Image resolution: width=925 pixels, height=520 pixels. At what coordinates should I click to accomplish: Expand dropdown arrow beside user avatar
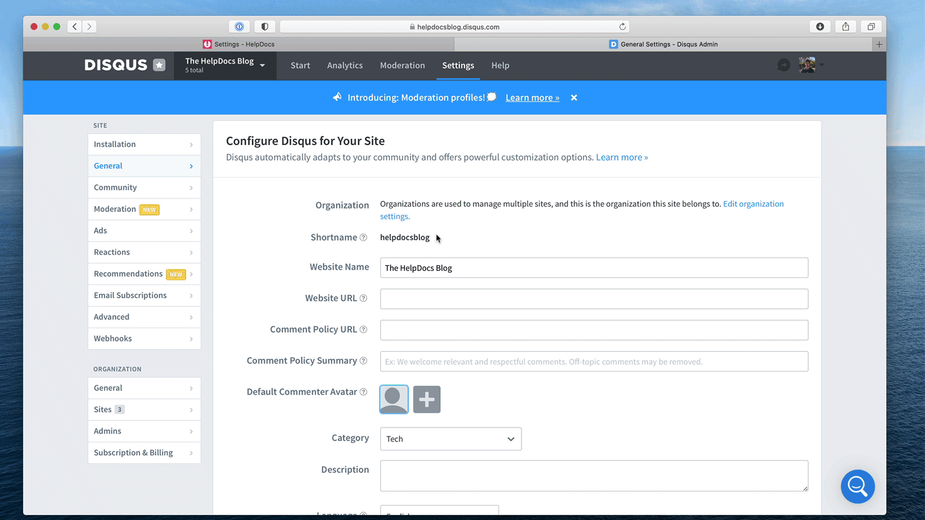pyautogui.click(x=822, y=65)
